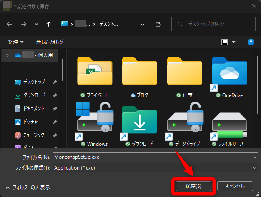Open recent locations chevron beside forward arrow
The width and height of the screenshot is (261, 197).
(x=36, y=24)
